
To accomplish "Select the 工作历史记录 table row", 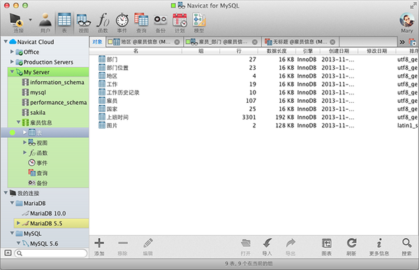I will pyautogui.click(x=254, y=92).
